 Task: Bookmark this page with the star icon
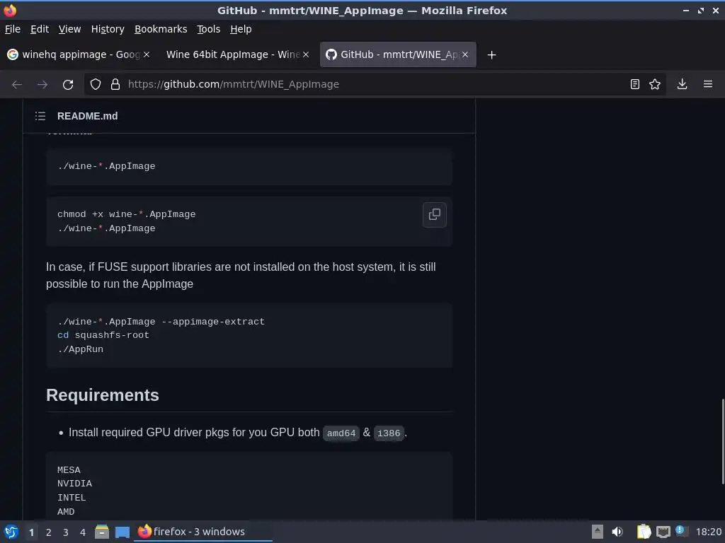[655, 84]
